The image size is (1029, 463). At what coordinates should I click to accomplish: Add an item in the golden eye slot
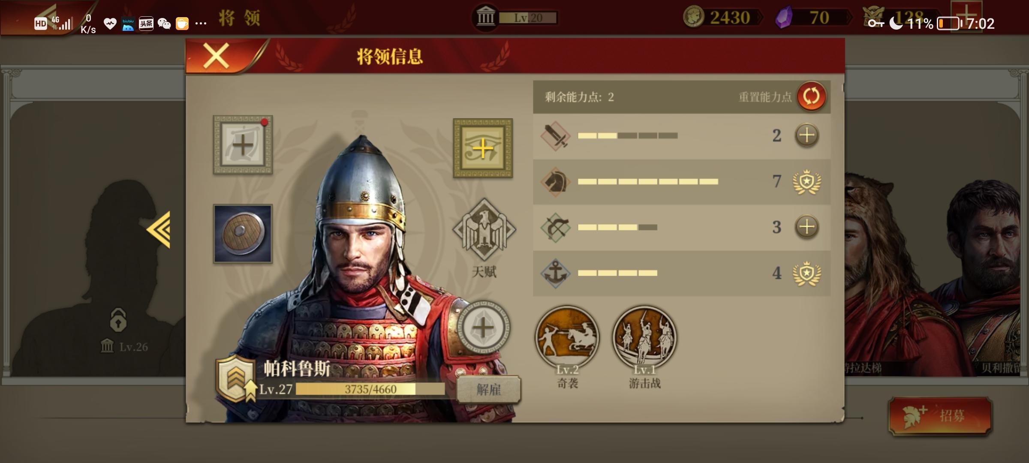(483, 148)
